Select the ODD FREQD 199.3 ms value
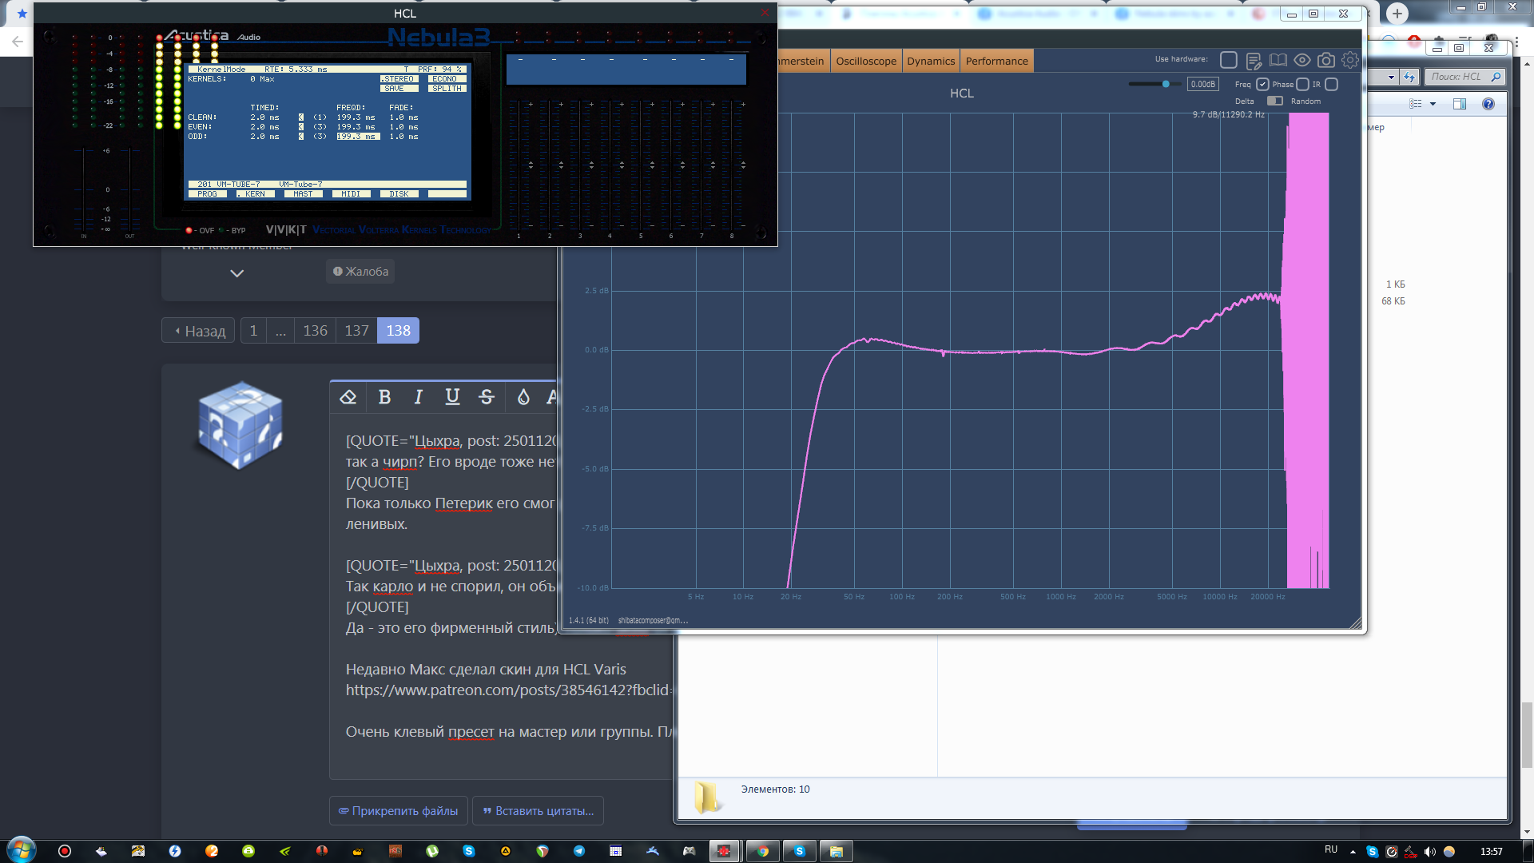Screen dimensions: 1534x863 357,137
